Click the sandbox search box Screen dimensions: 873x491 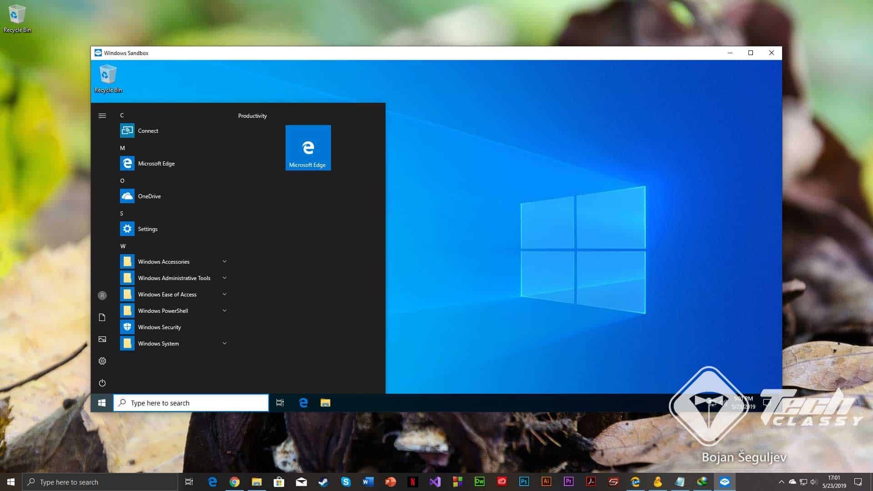191,403
